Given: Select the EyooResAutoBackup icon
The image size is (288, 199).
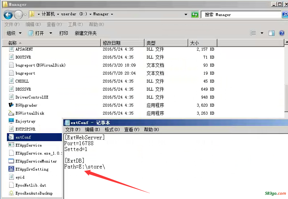Looking at the screenshot, I should click(x=11, y=193).
